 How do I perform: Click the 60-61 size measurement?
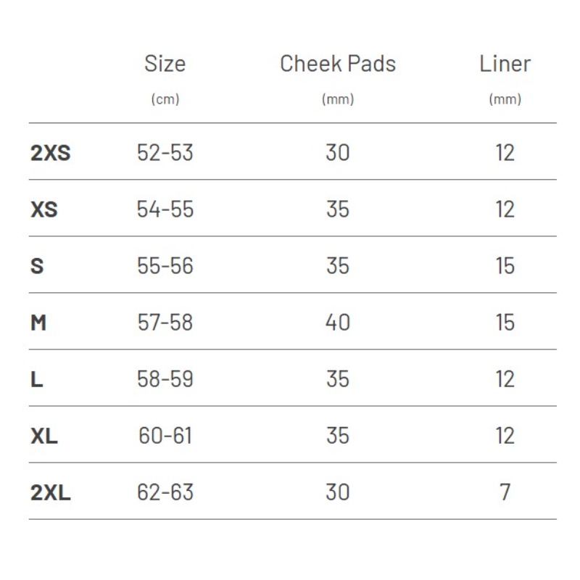click(165, 436)
